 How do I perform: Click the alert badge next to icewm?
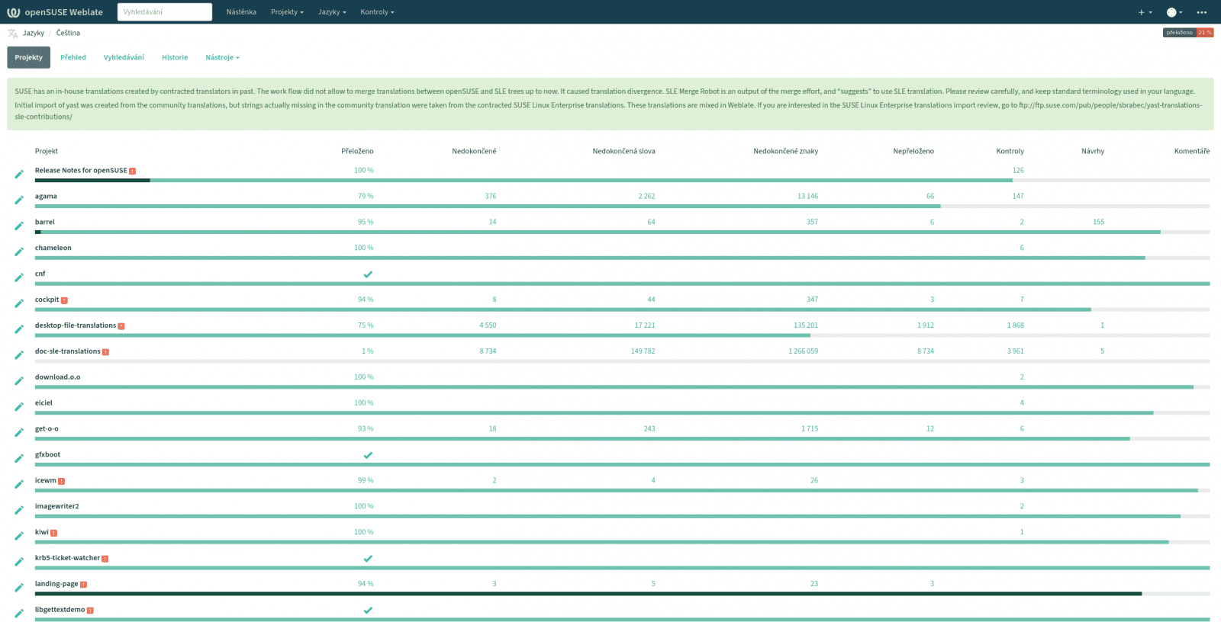tap(62, 481)
